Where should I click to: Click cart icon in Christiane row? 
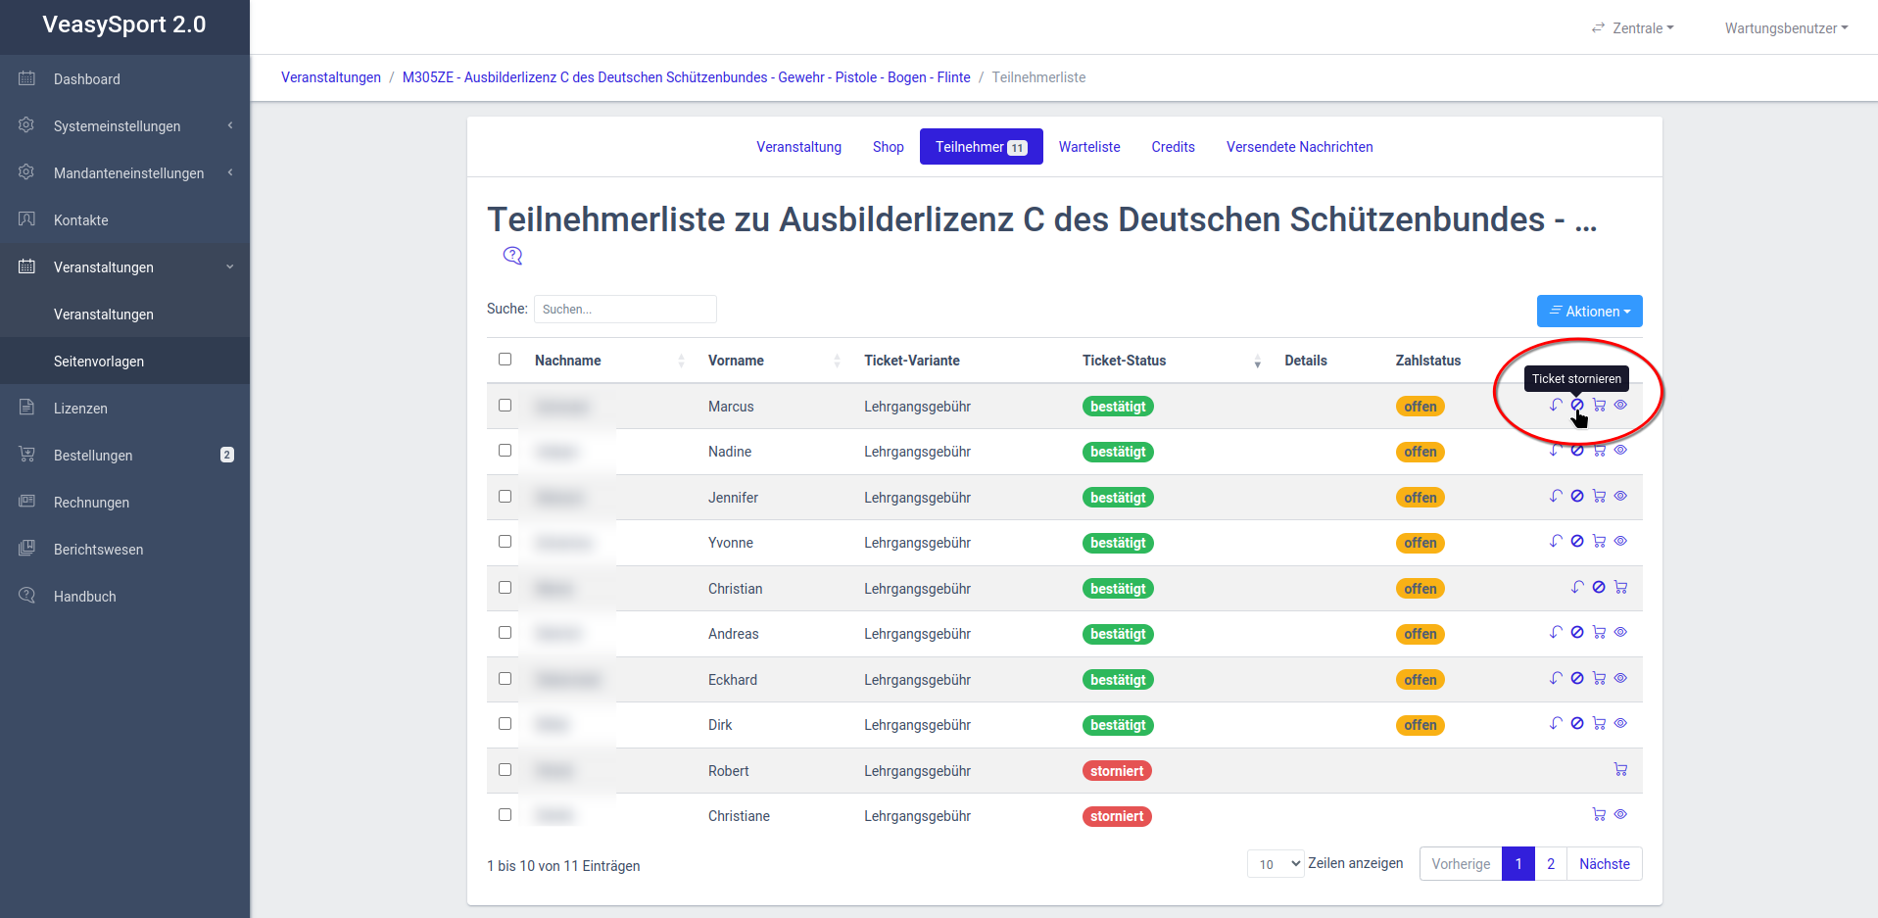pos(1599,814)
